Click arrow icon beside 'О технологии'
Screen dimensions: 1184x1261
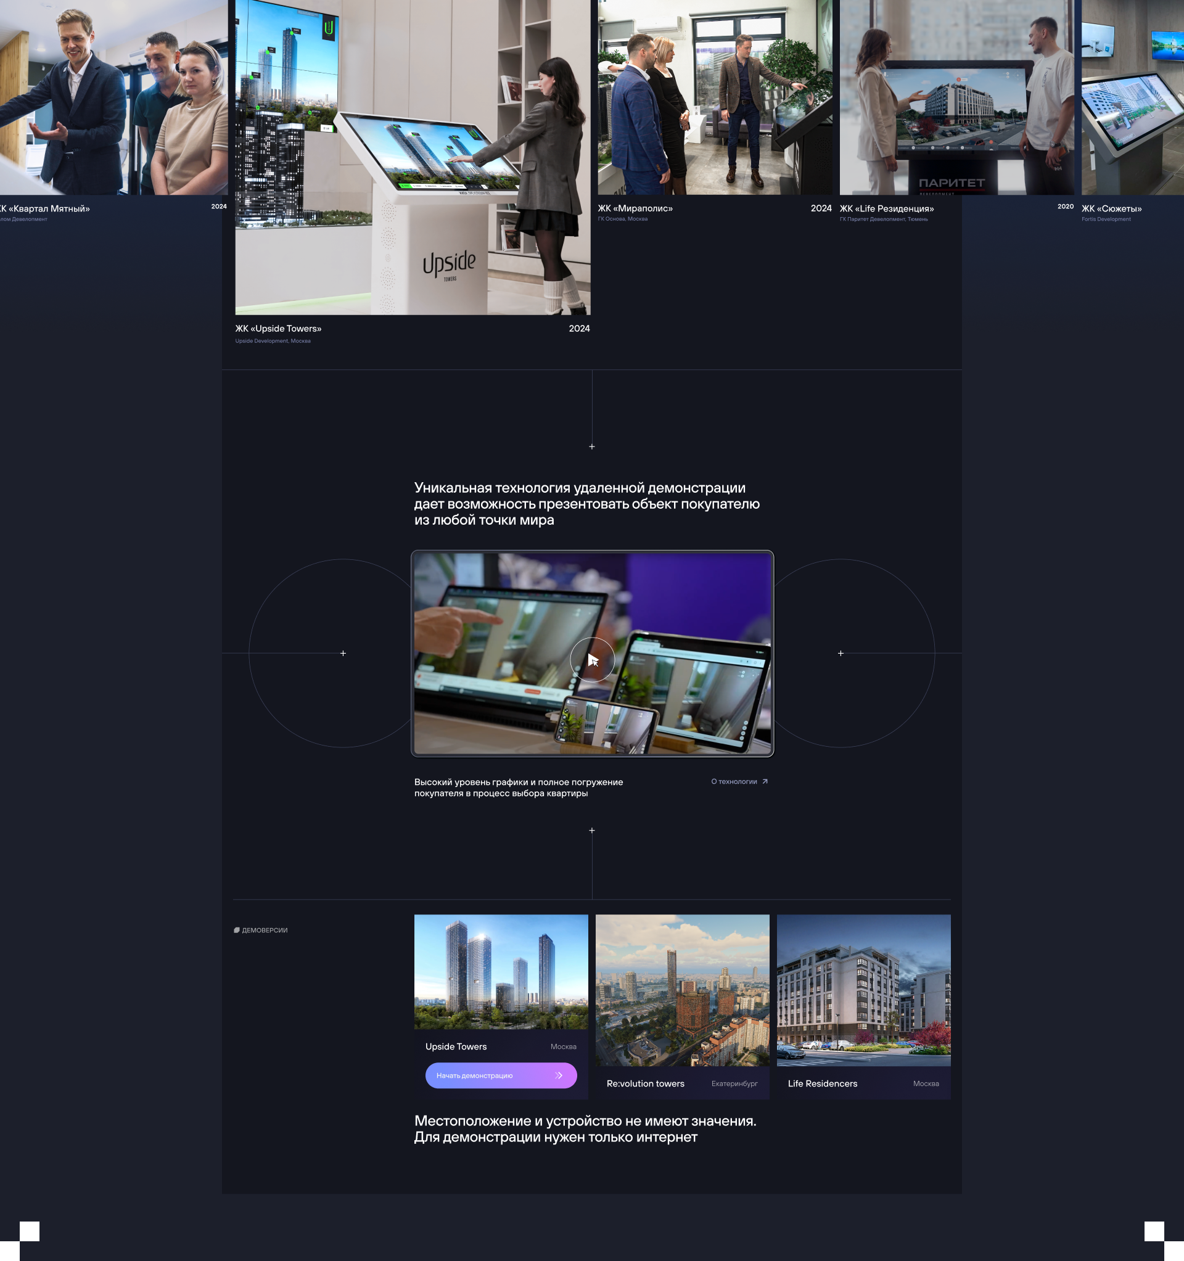click(765, 781)
